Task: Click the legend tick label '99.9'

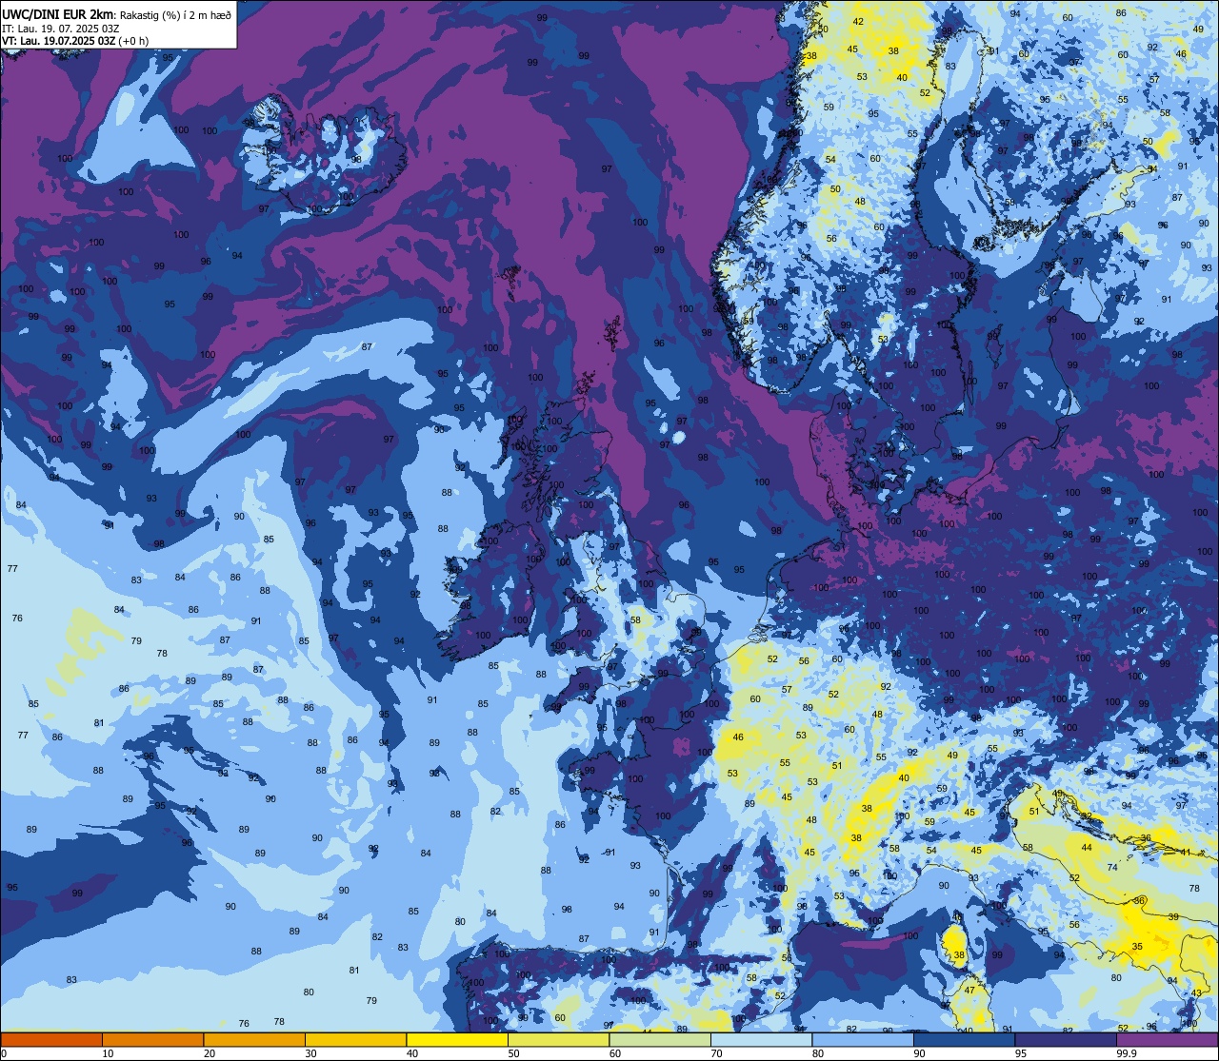Action: [1128, 1053]
